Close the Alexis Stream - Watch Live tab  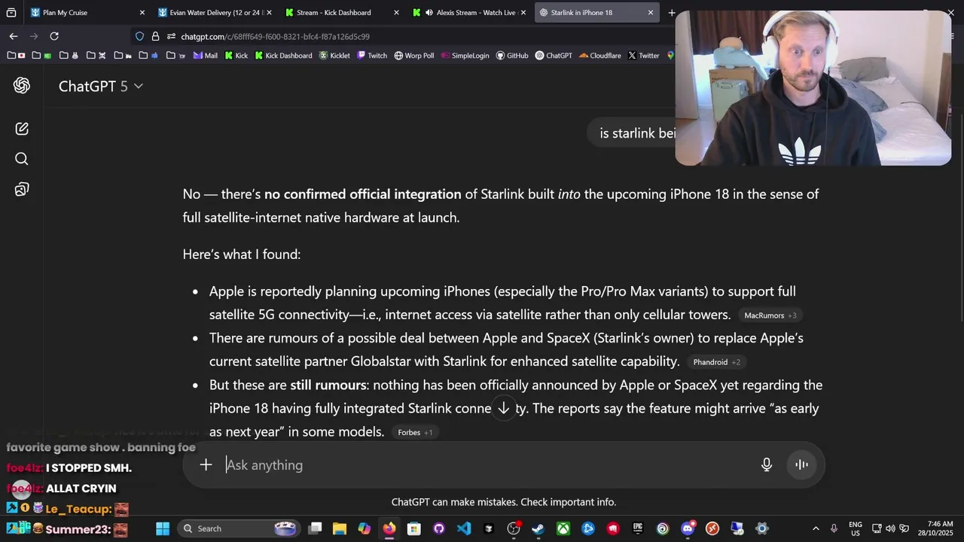pos(523,13)
